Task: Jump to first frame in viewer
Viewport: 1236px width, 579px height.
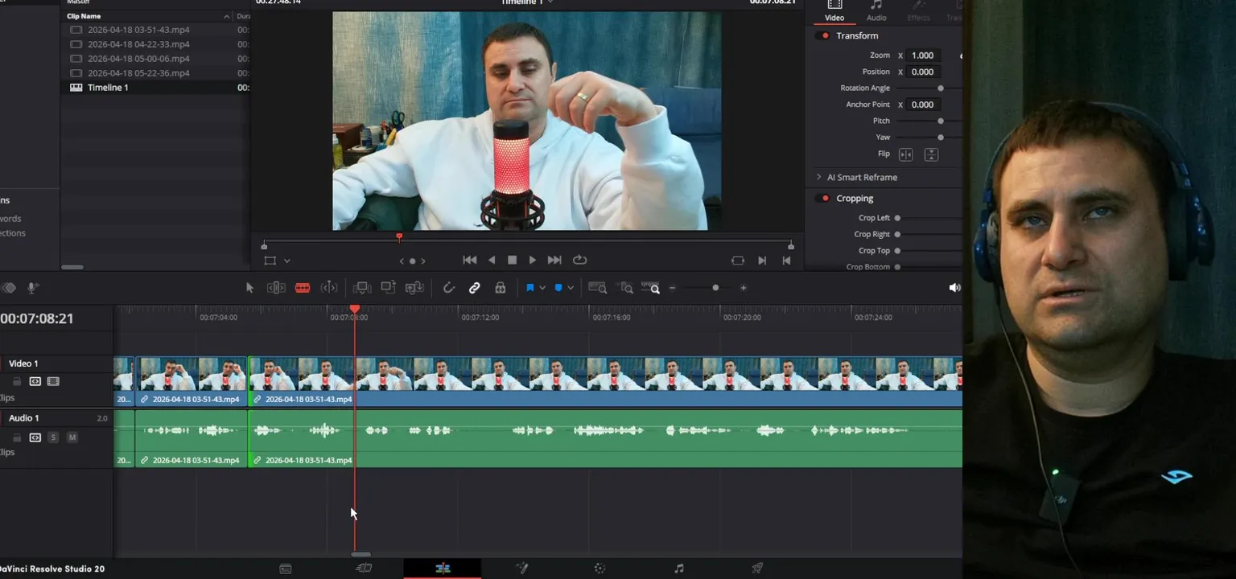Action: pos(470,260)
